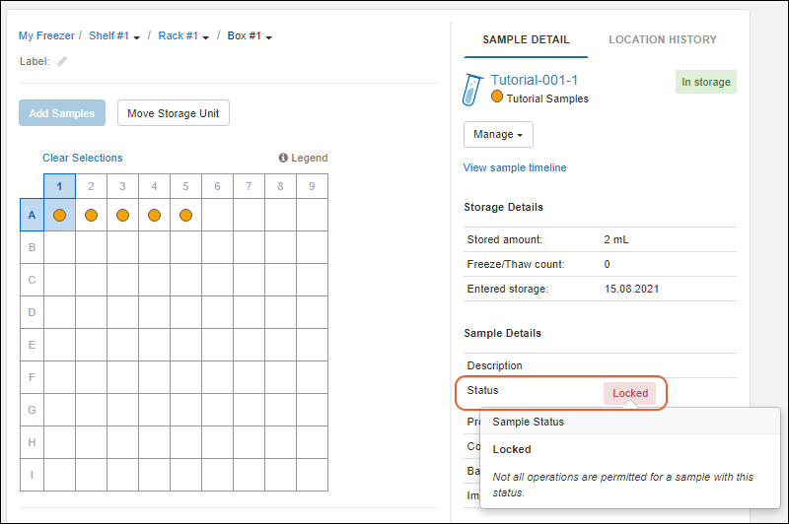Open the View sample timeline link
Screen dimensions: 789x524
pos(515,167)
